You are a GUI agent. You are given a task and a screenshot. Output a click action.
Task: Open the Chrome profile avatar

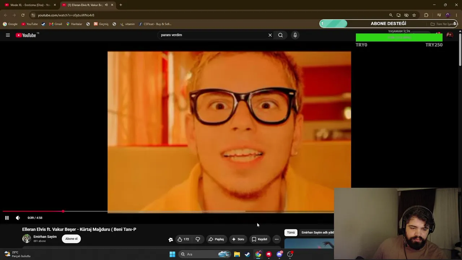(448, 15)
